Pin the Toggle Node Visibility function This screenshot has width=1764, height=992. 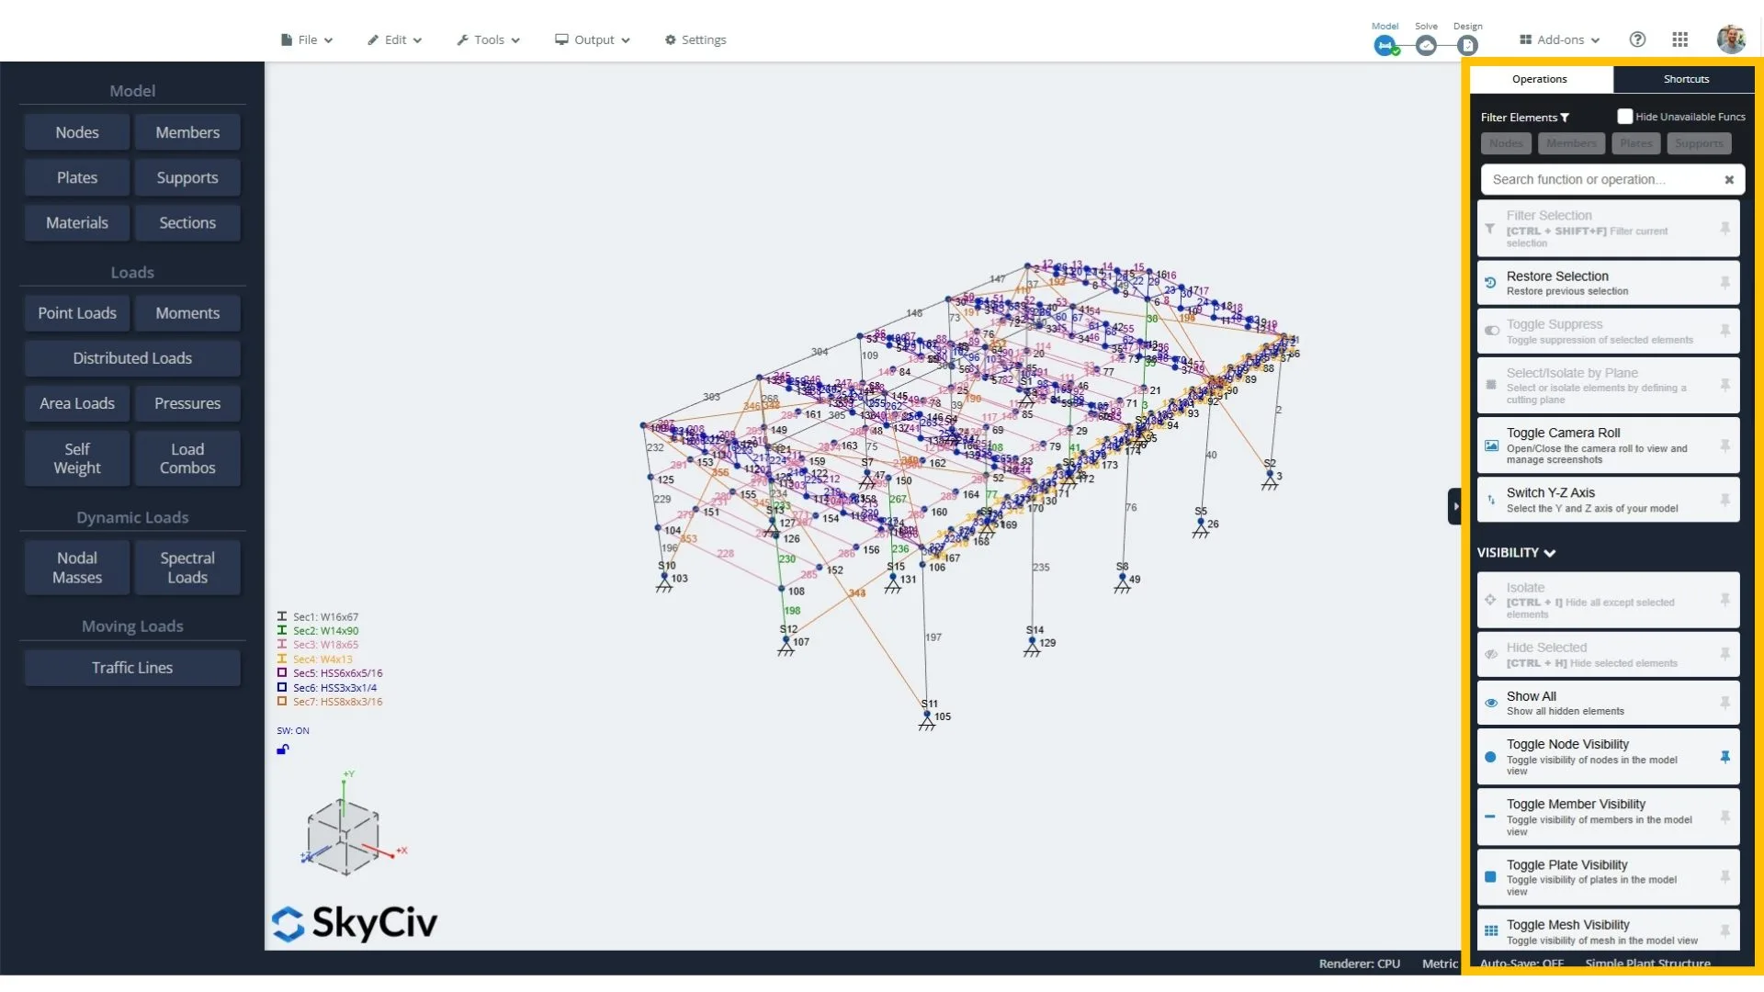1724,757
